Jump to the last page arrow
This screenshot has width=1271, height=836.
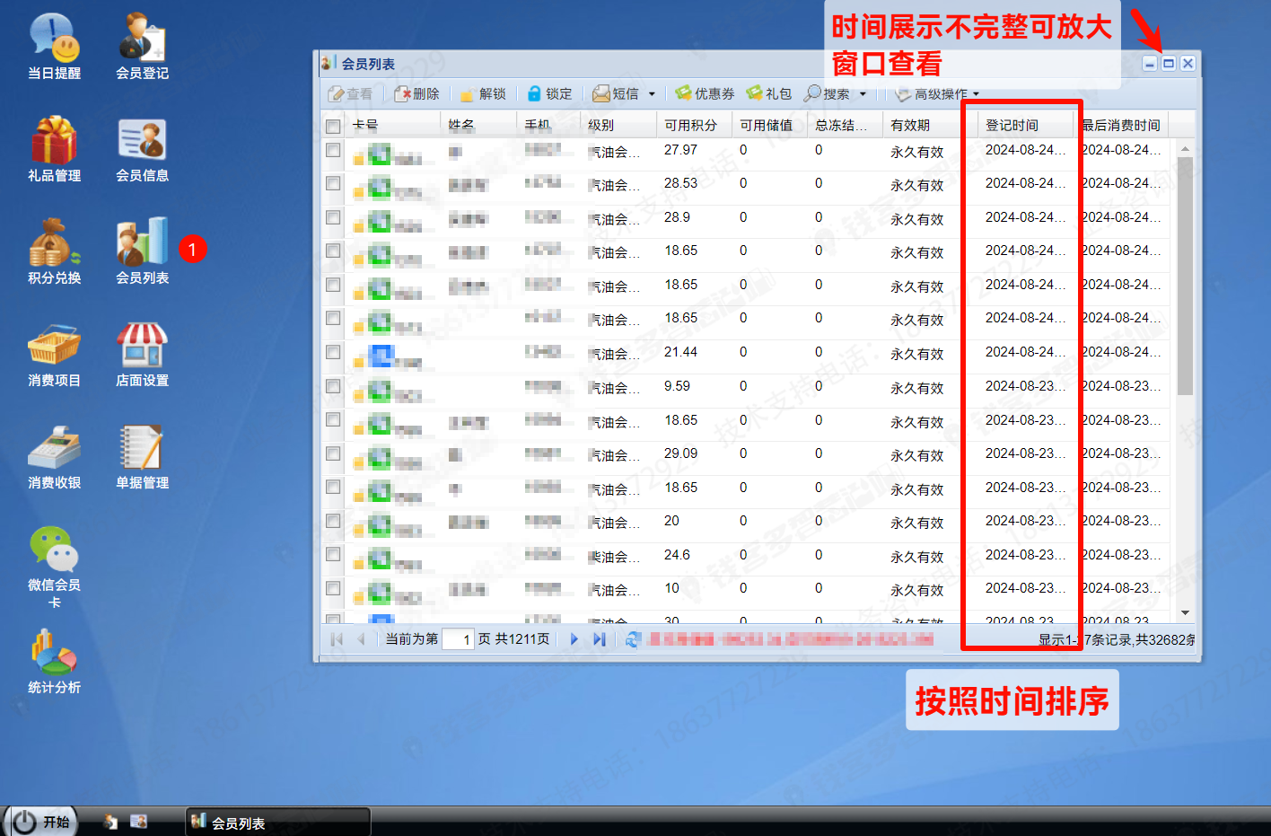599,639
